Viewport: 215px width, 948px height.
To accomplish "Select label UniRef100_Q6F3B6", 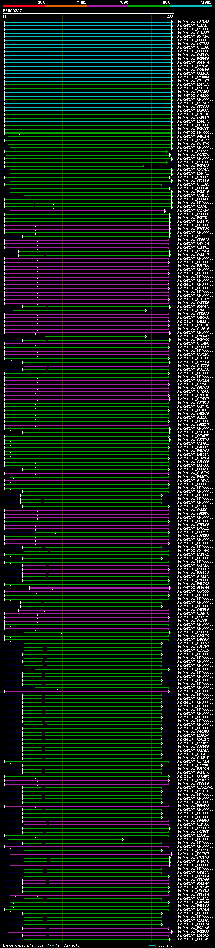I will pos(192,565).
